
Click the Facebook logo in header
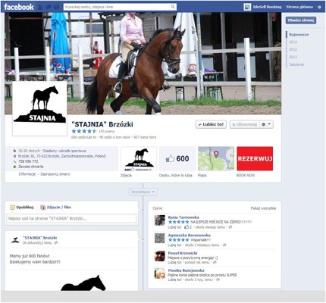point(19,7)
